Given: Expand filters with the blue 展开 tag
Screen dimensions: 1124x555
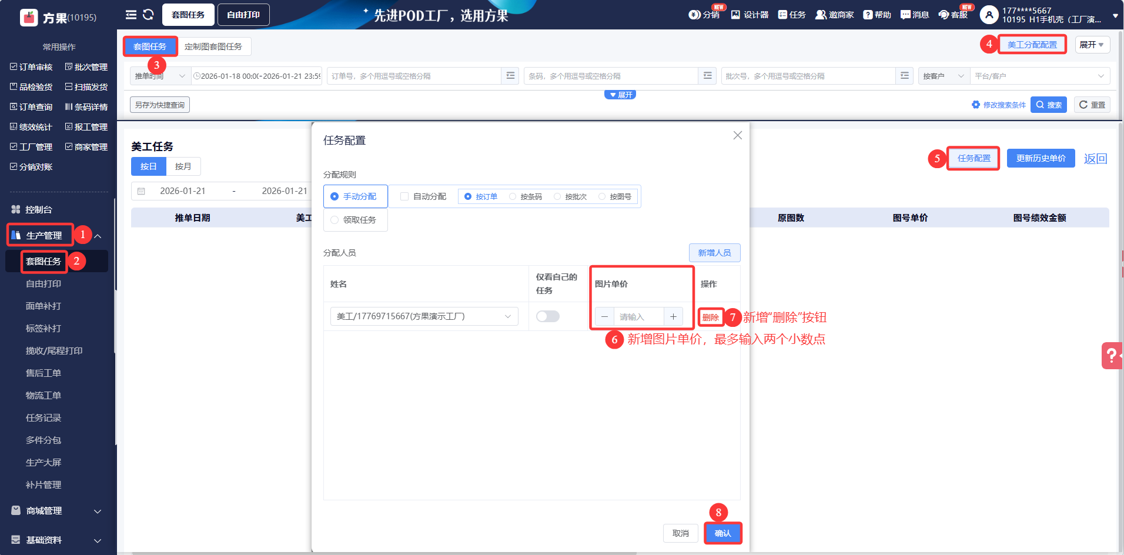Looking at the screenshot, I should [620, 95].
